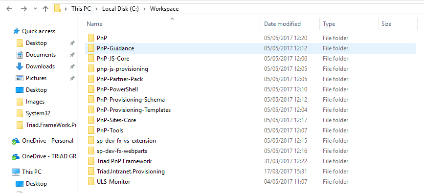
Task: Click the ULS-Monitor folder icon
Action: click(x=91, y=182)
